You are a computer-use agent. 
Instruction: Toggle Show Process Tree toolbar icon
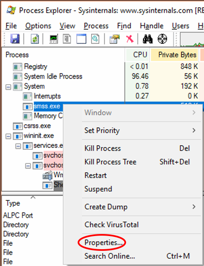point(67,39)
